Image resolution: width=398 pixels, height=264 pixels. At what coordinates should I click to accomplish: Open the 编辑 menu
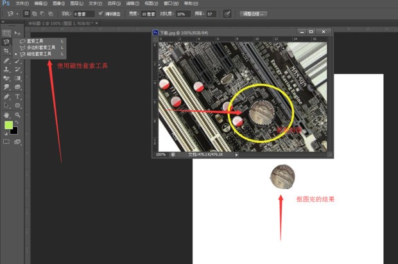click(x=40, y=4)
